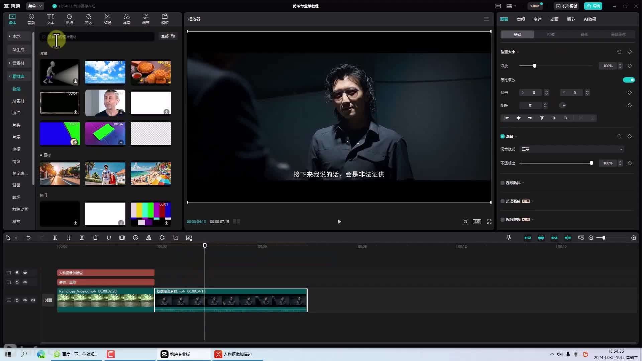
Task: Enable the 视频降噪 checkbox
Action: pyautogui.click(x=503, y=220)
